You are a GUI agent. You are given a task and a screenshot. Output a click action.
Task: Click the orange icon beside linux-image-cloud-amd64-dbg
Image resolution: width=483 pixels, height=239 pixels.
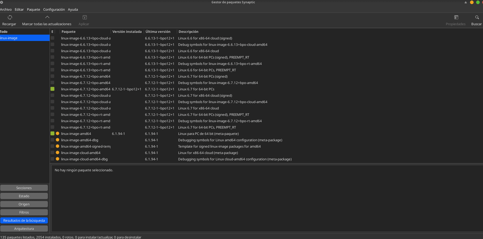(x=58, y=159)
